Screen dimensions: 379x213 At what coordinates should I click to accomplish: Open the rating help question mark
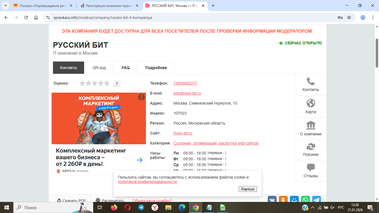[x=117, y=83]
